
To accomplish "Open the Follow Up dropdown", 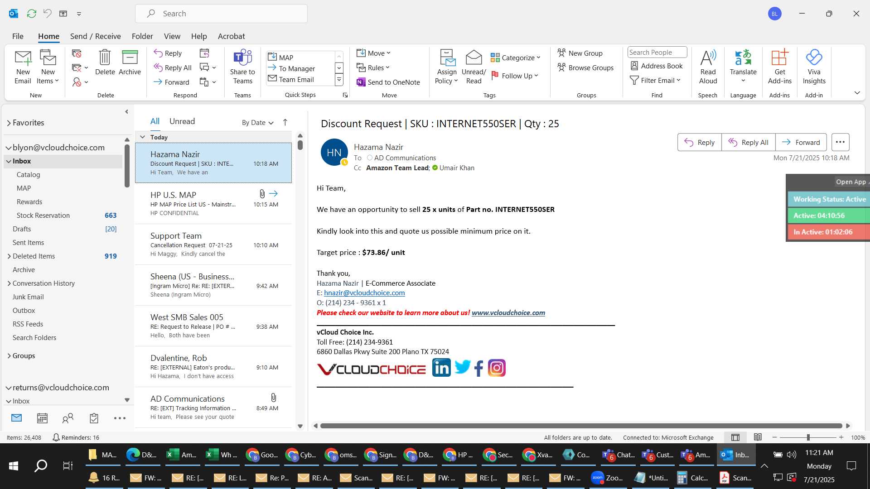I will pos(515,76).
